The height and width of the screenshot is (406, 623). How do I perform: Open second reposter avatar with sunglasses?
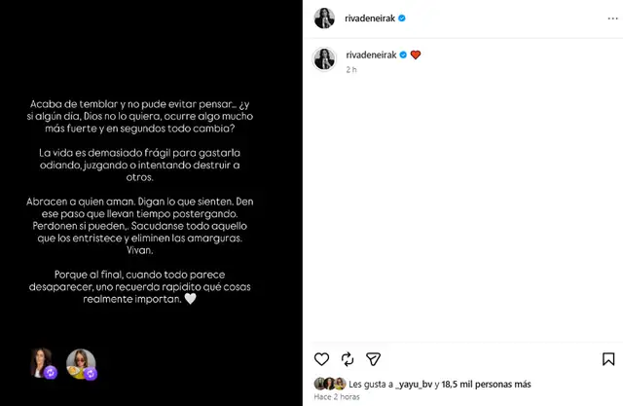(x=82, y=364)
